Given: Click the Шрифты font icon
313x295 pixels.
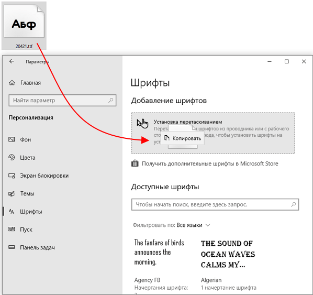Looking at the screenshot, I should [12, 212].
